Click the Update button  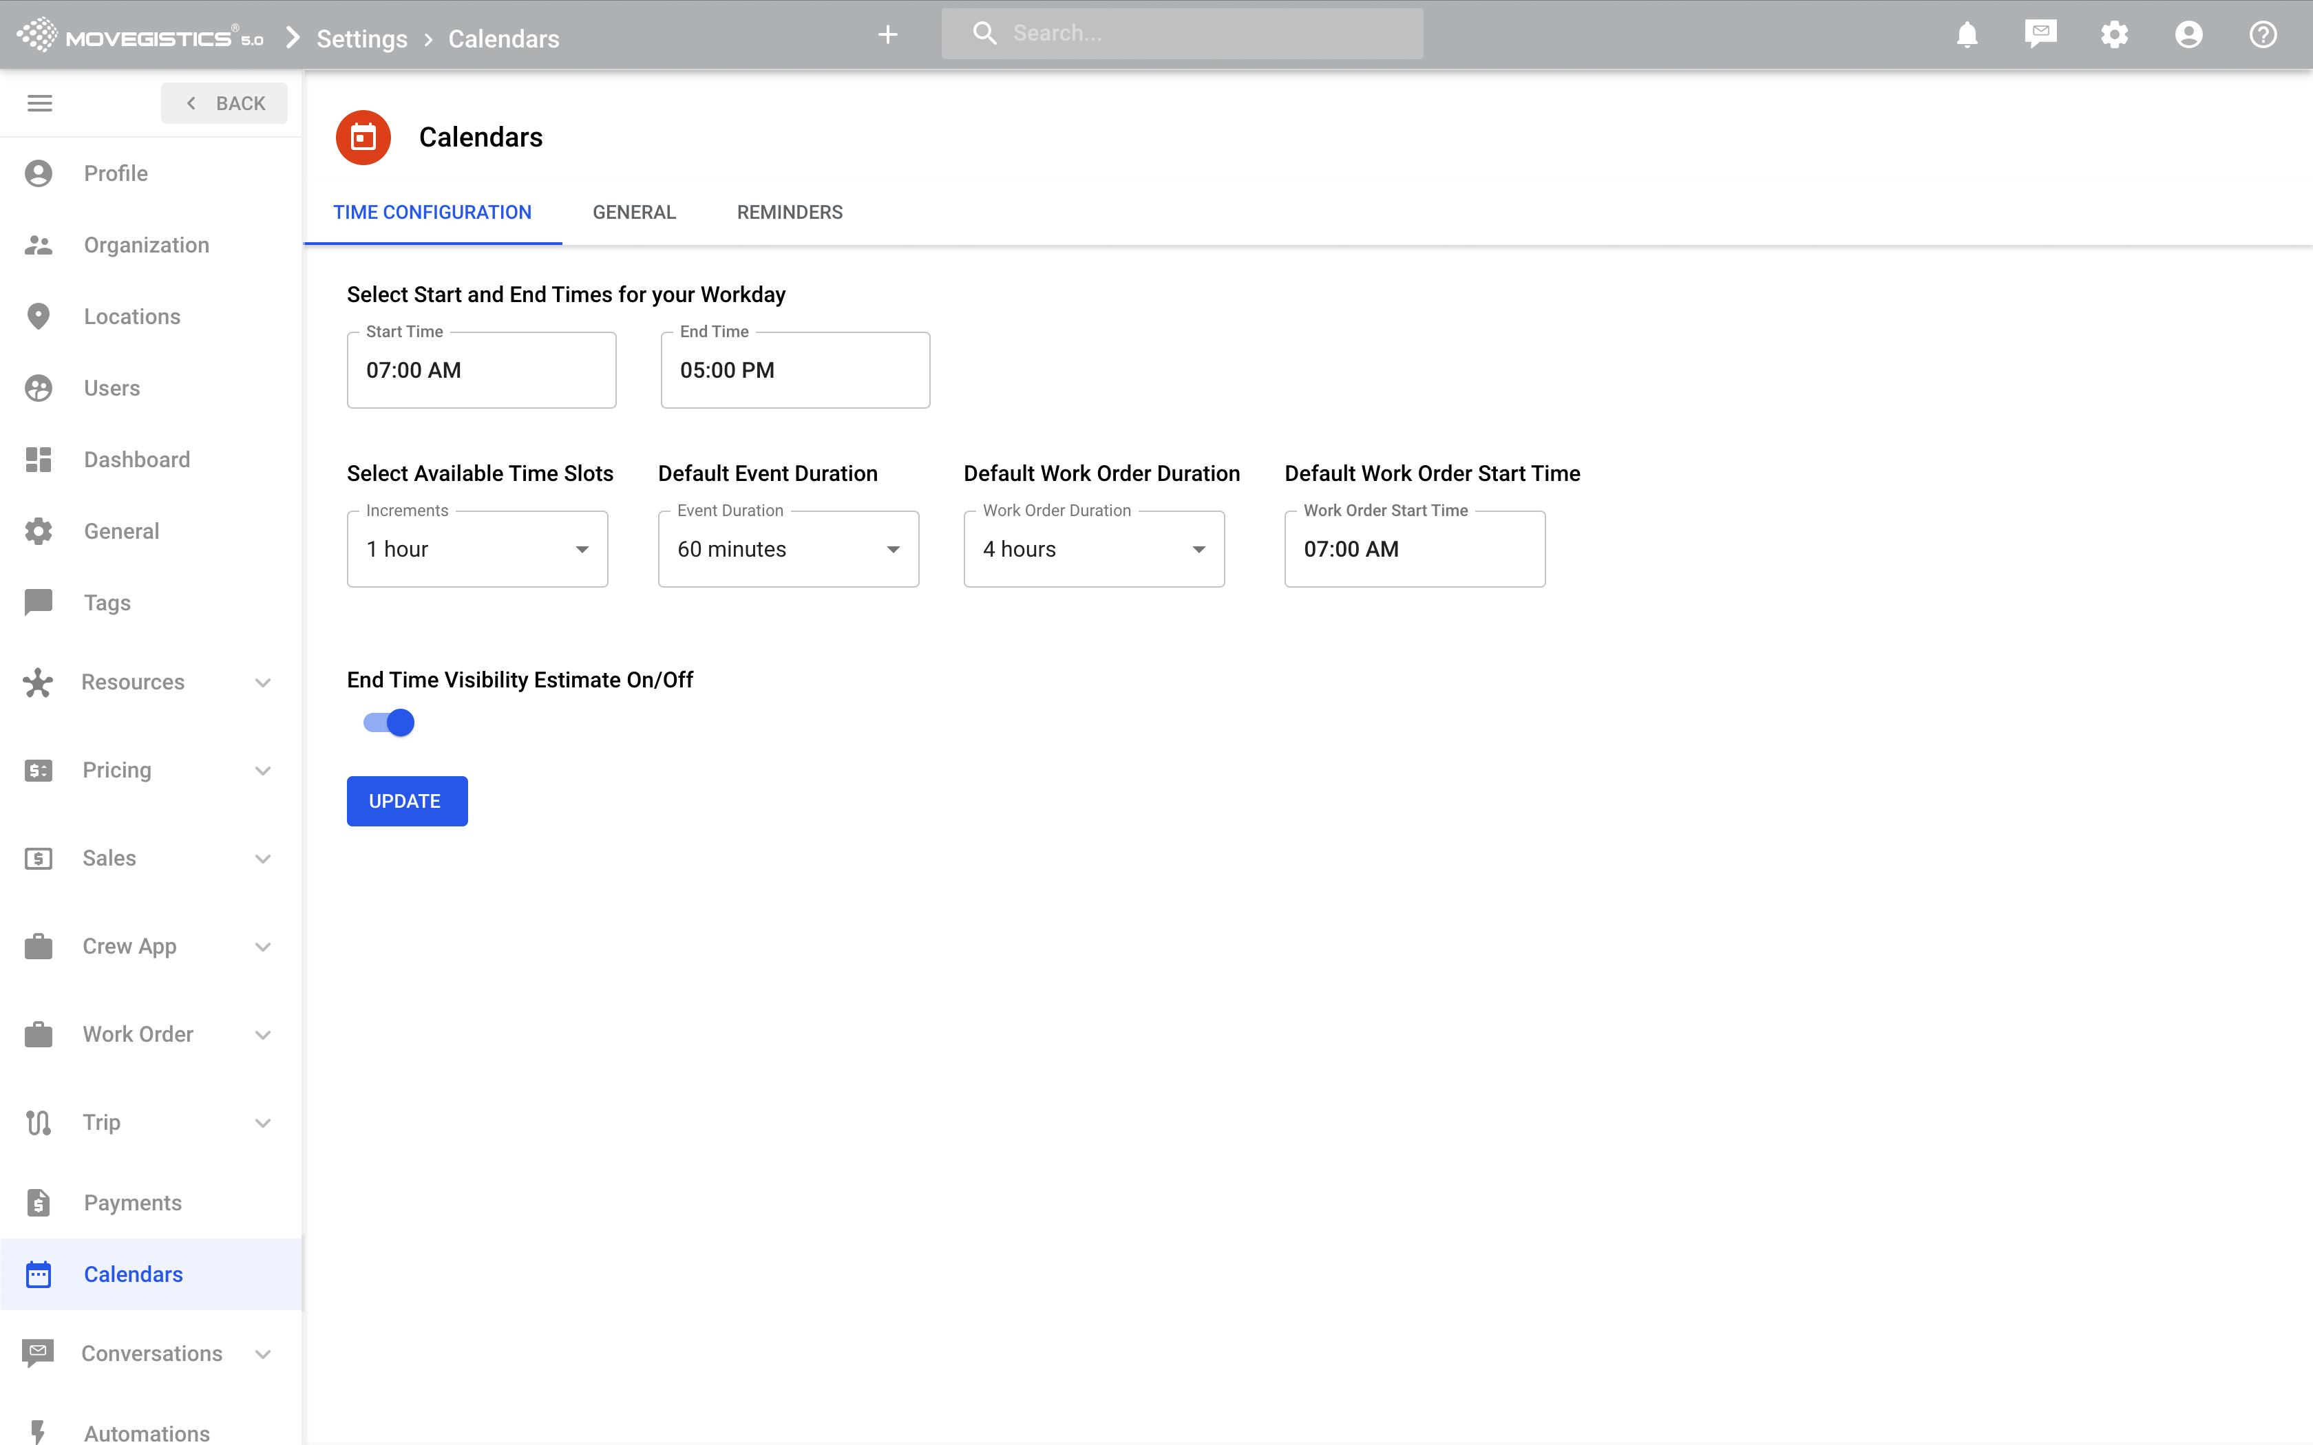coord(406,801)
